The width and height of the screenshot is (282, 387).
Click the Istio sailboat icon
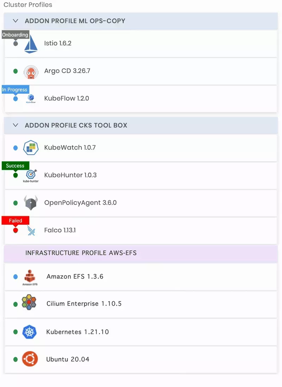[31, 43]
